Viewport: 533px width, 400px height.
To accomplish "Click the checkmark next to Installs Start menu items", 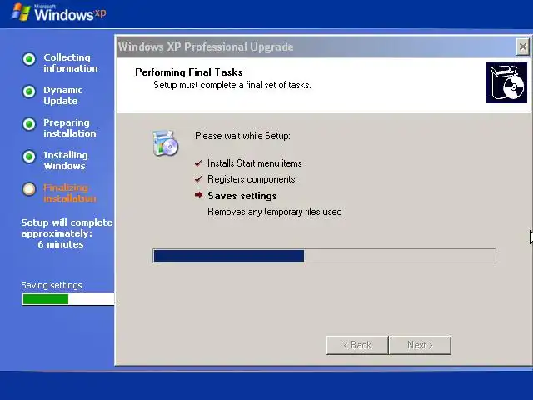I will point(198,163).
